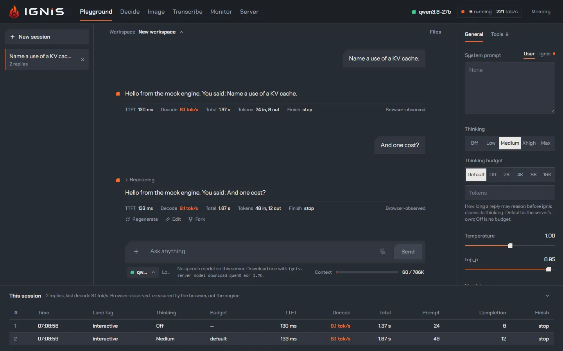
Task: Open the Decide tab
Action: coord(130,12)
